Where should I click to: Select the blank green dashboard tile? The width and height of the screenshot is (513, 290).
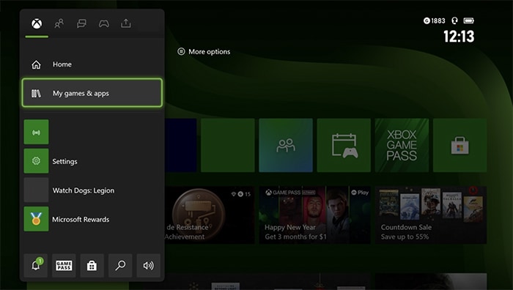pos(228,145)
